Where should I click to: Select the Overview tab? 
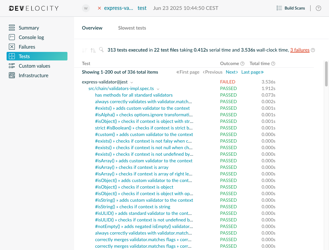click(x=92, y=28)
